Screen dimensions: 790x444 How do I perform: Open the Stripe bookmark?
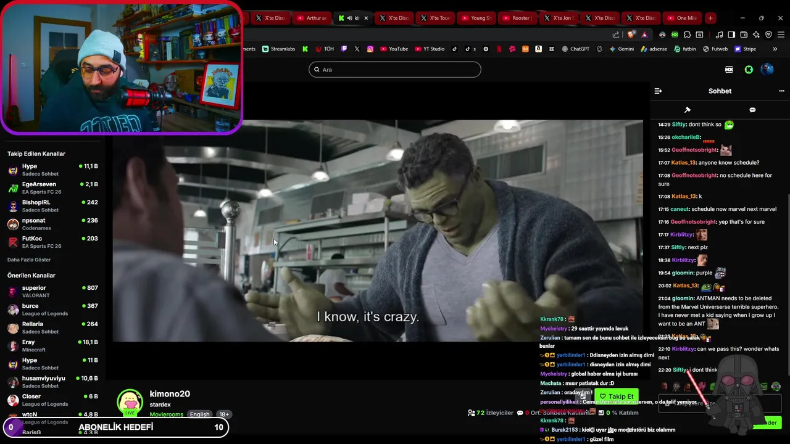pyautogui.click(x=745, y=49)
